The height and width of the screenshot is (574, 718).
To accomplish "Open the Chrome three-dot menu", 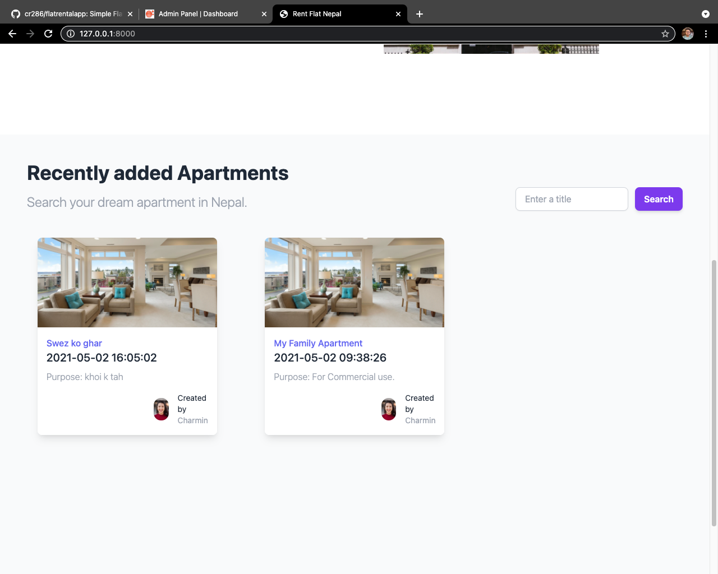I will click(706, 34).
